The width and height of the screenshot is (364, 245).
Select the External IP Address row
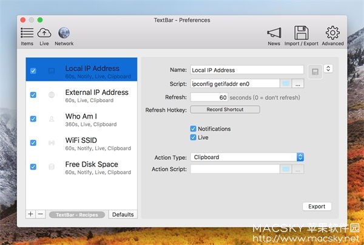pos(81,95)
